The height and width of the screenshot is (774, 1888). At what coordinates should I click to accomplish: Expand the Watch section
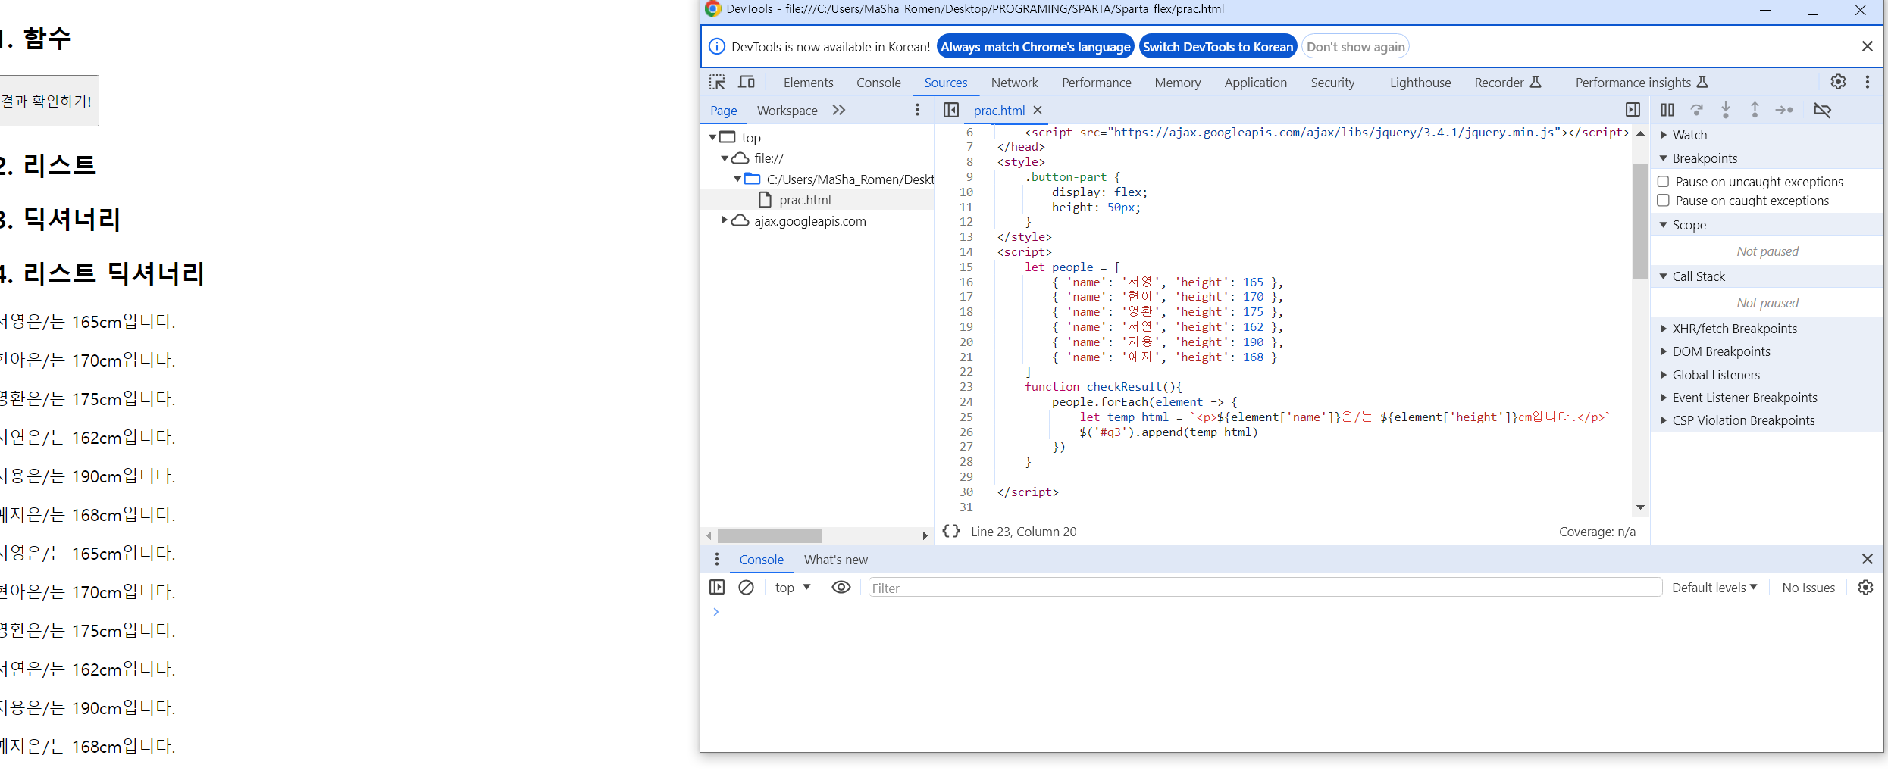click(1664, 135)
